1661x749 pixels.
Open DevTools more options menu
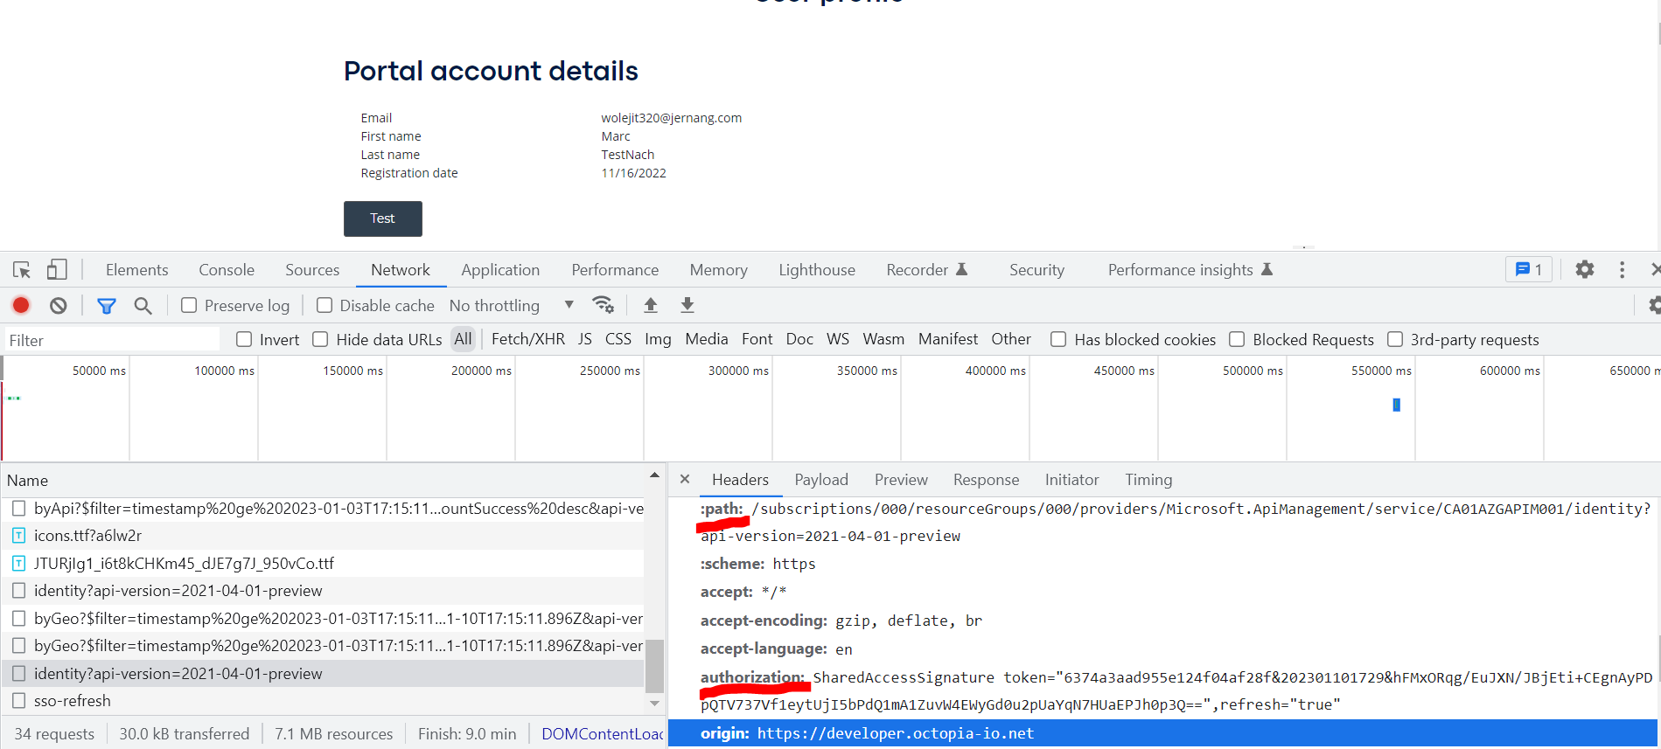[1622, 270]
